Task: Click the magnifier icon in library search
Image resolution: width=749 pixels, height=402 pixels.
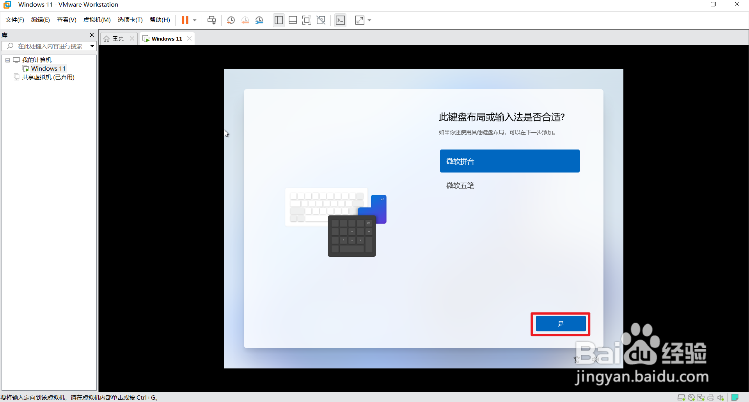Action: (x=10, y=46)
